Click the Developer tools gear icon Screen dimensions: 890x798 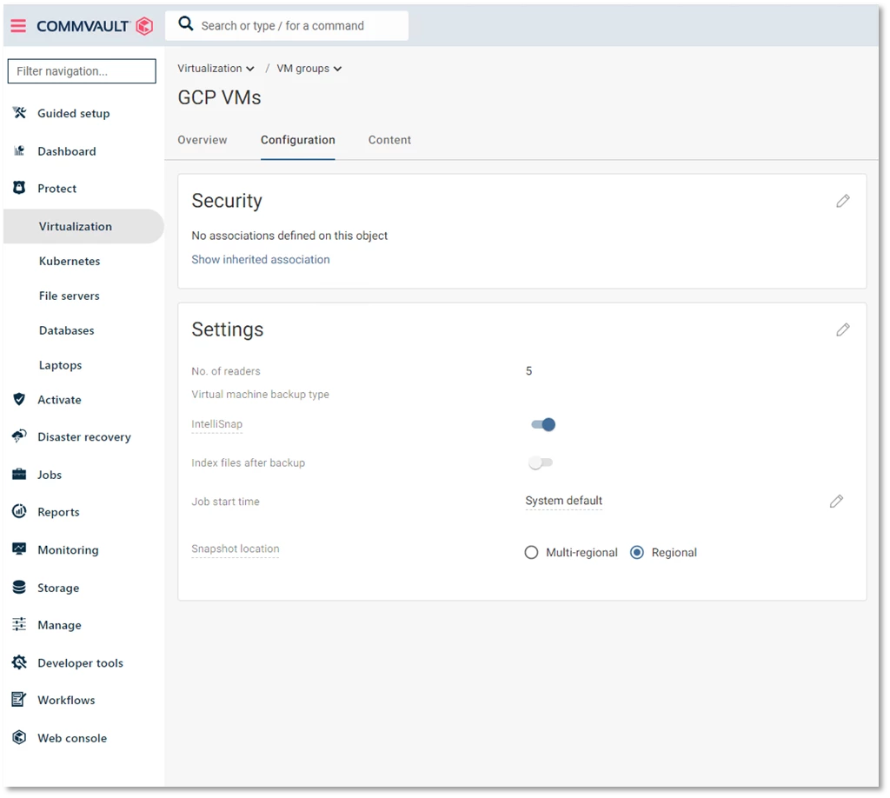click(x=19, y=662)
